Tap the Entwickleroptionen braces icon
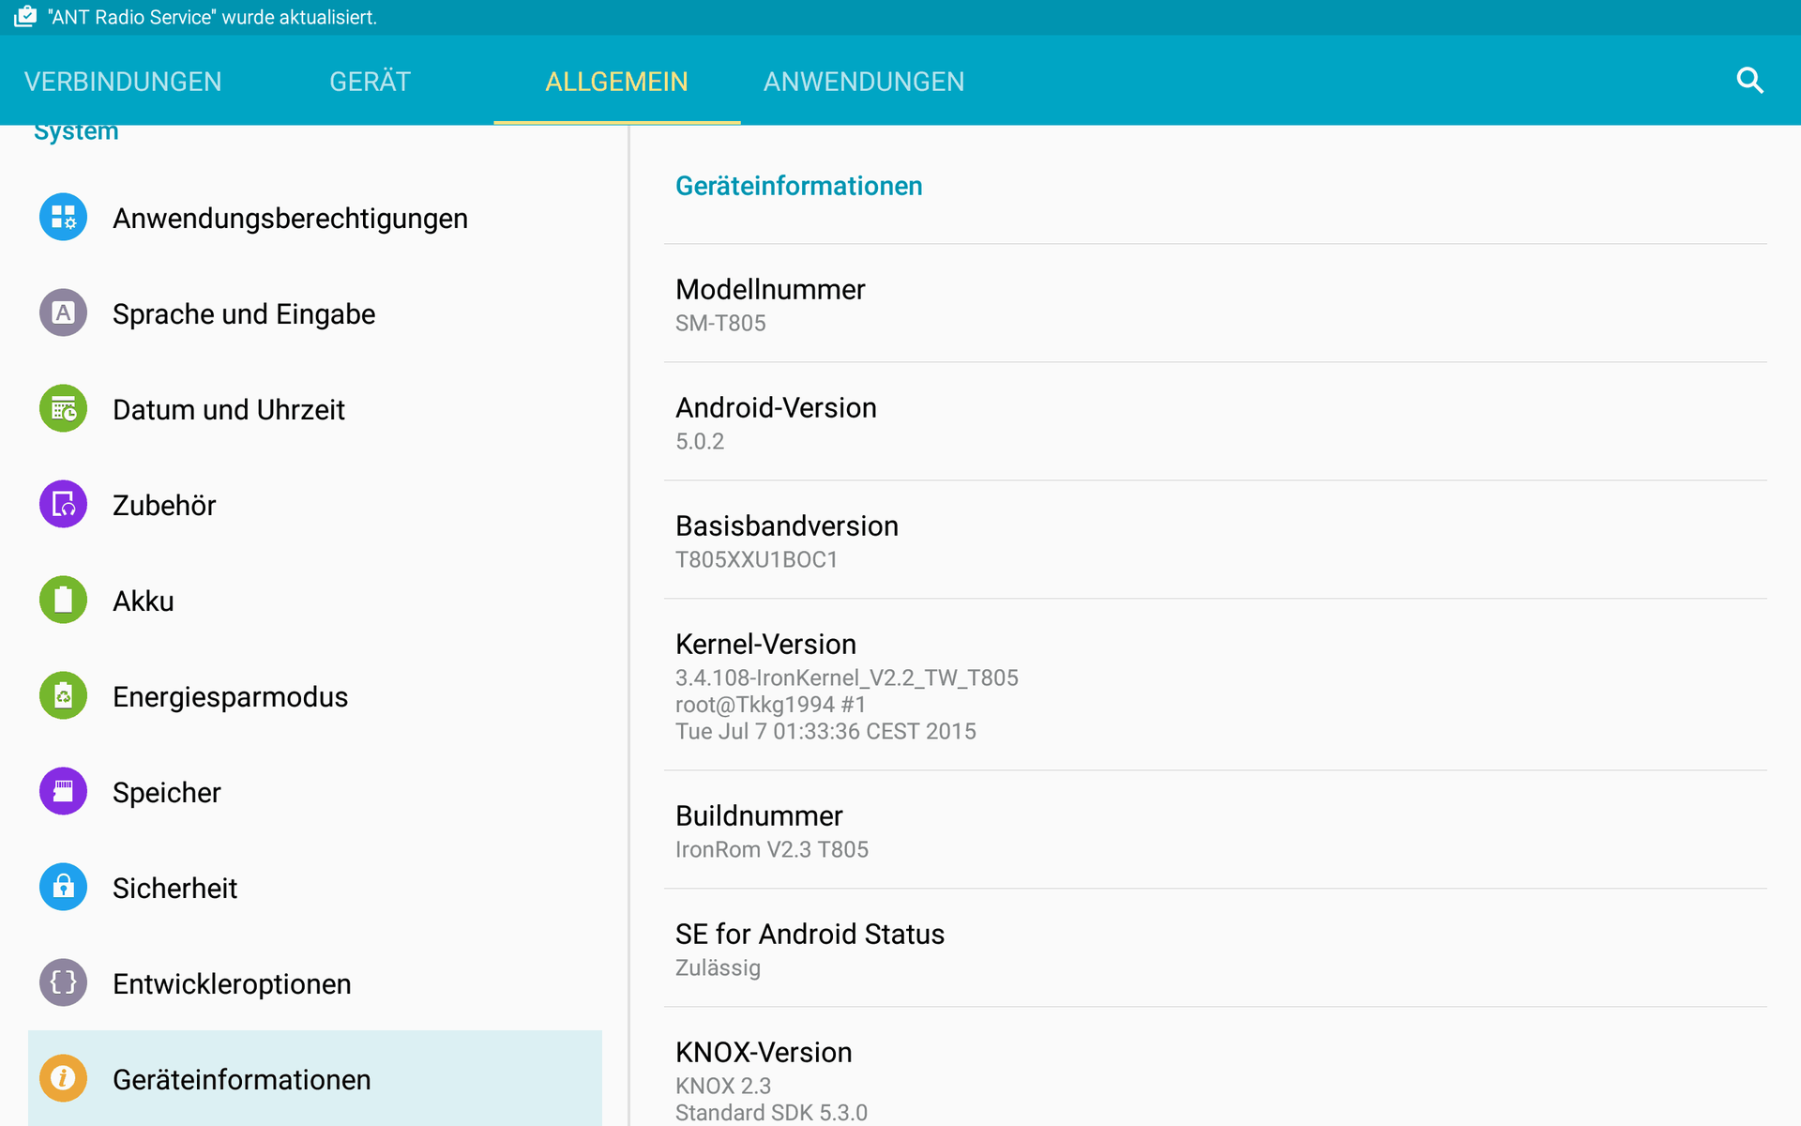Viewport: 1801px width, 1126px height. pyautogui.click(x=63, y=983)
